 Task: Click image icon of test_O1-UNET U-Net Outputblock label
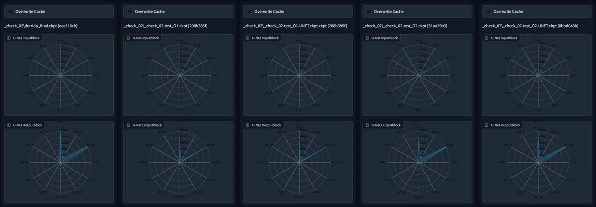coord(247,125)
